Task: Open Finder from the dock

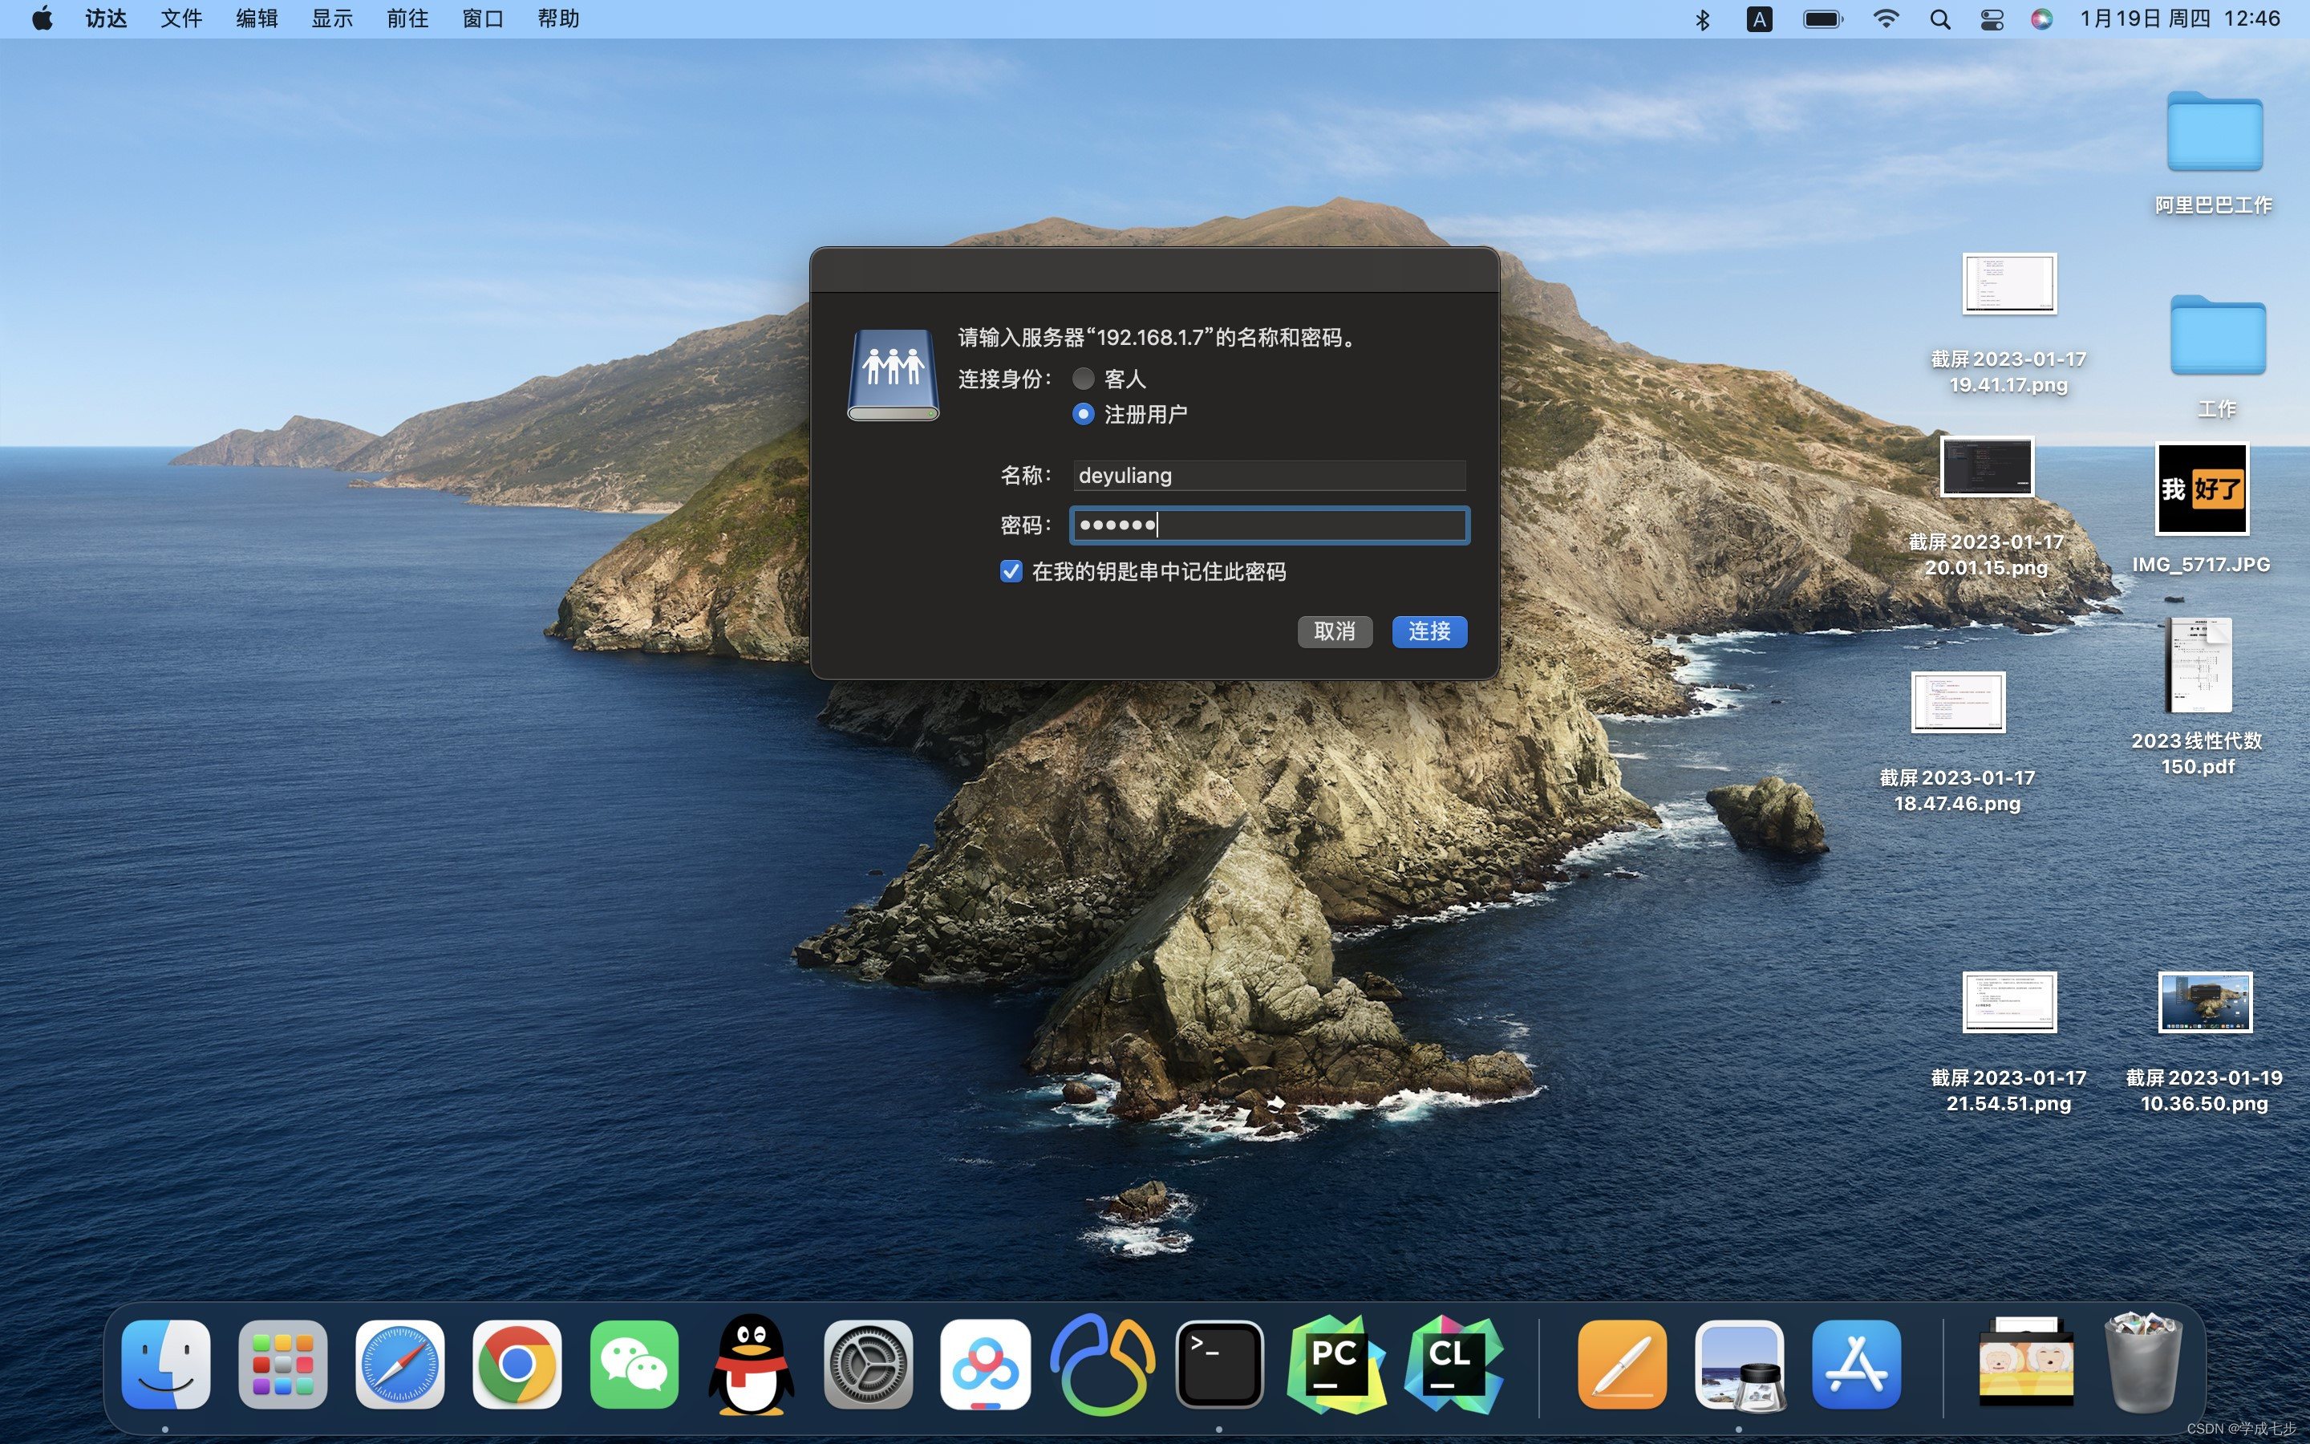Action: 165,1364
